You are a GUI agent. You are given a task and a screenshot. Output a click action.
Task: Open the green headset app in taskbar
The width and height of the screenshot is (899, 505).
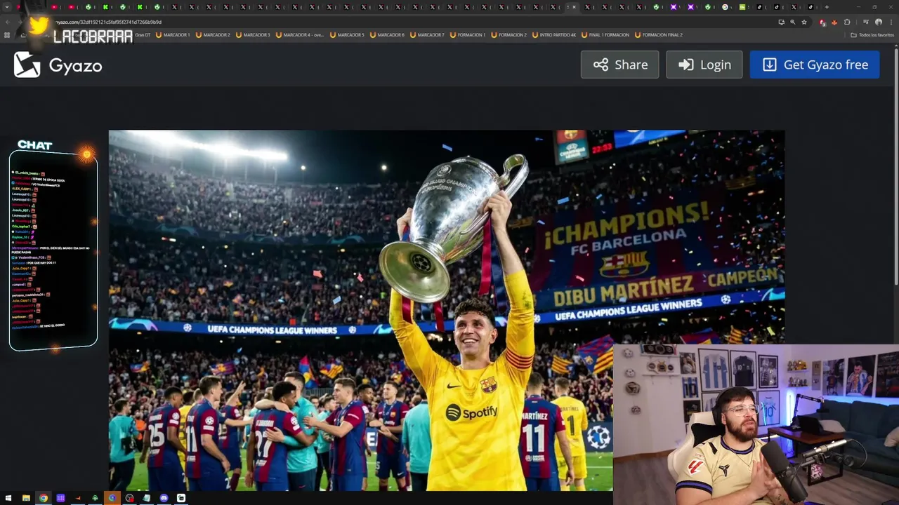tap(95, 498)
